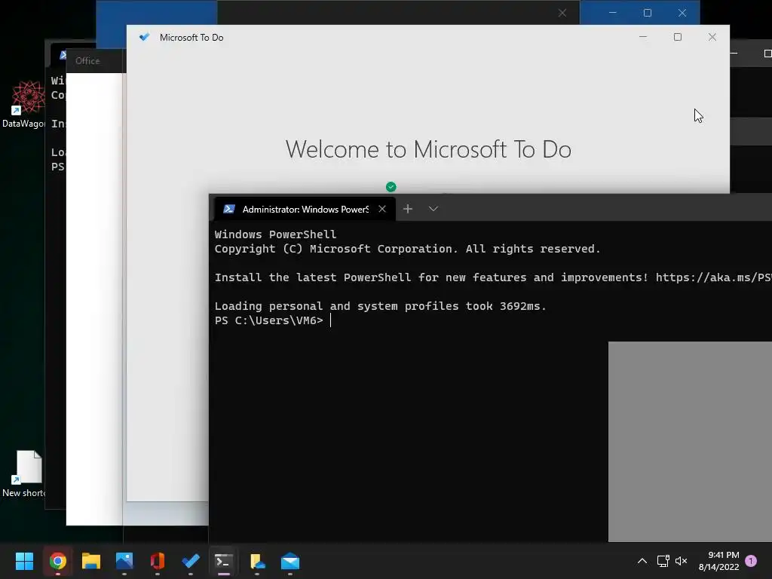
Task: Show hidden system tray icons
Action: (x=642, y=561)
